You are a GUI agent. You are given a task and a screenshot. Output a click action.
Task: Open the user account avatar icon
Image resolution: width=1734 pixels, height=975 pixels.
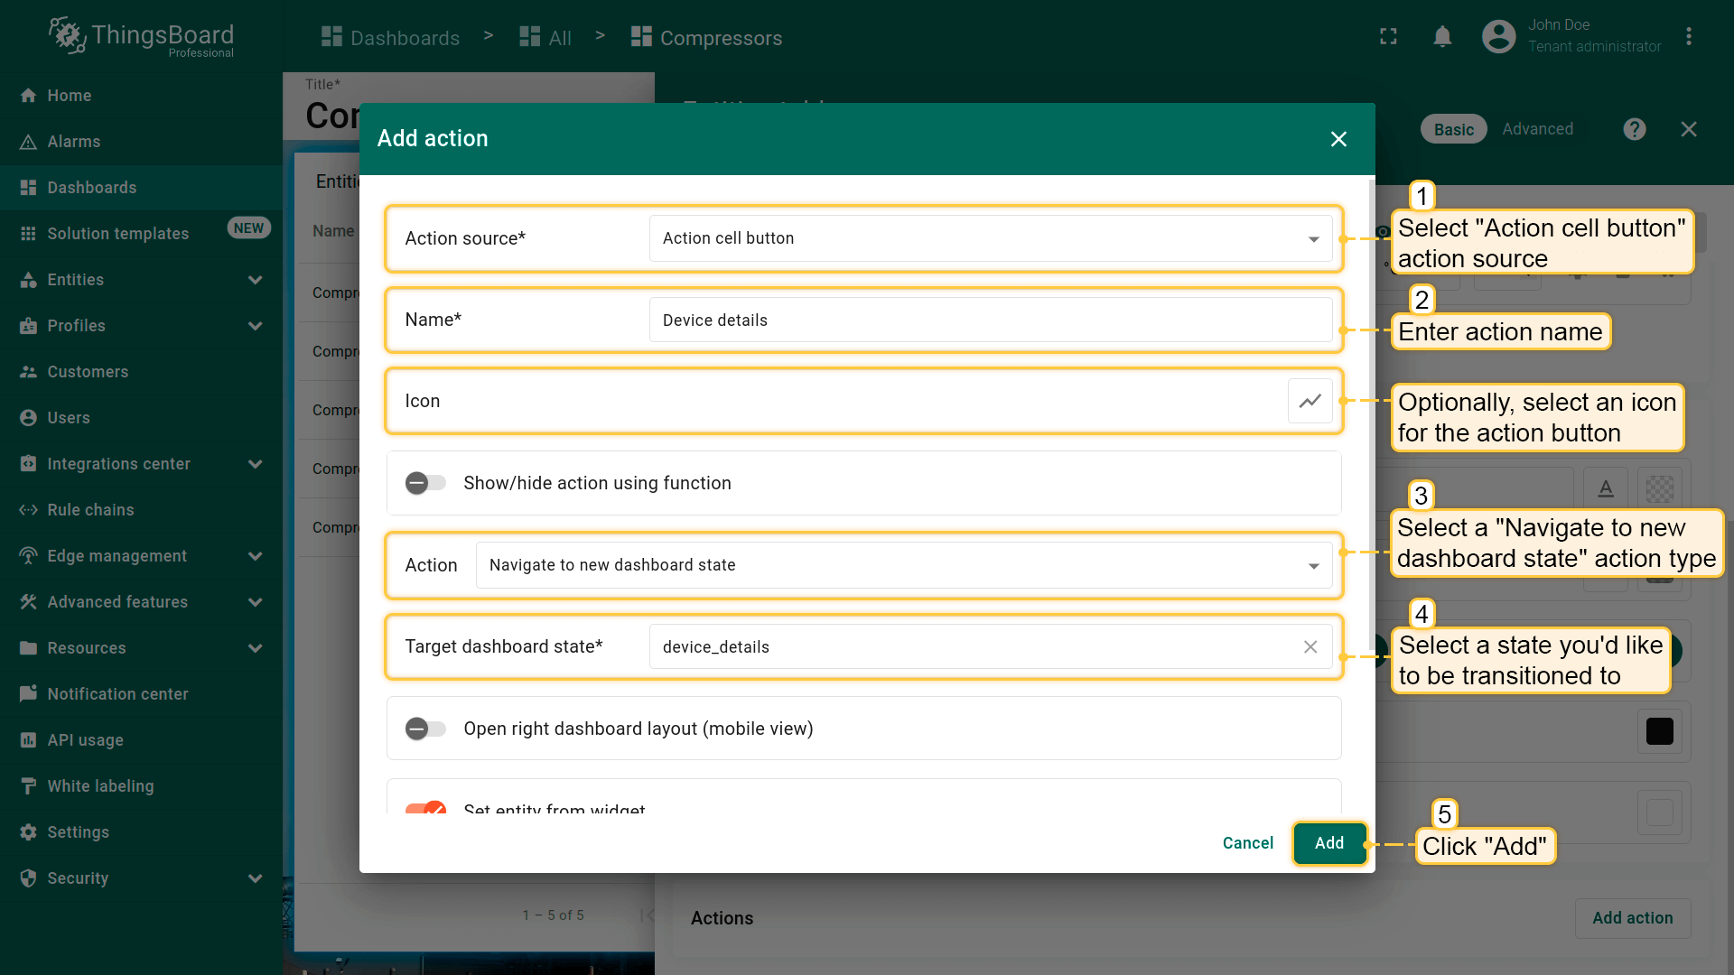coord(1498,37)
